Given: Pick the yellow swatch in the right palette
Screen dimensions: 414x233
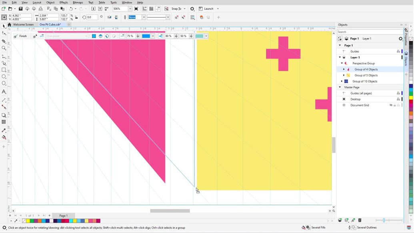Looking at the screenshot, I should point(411,97).
